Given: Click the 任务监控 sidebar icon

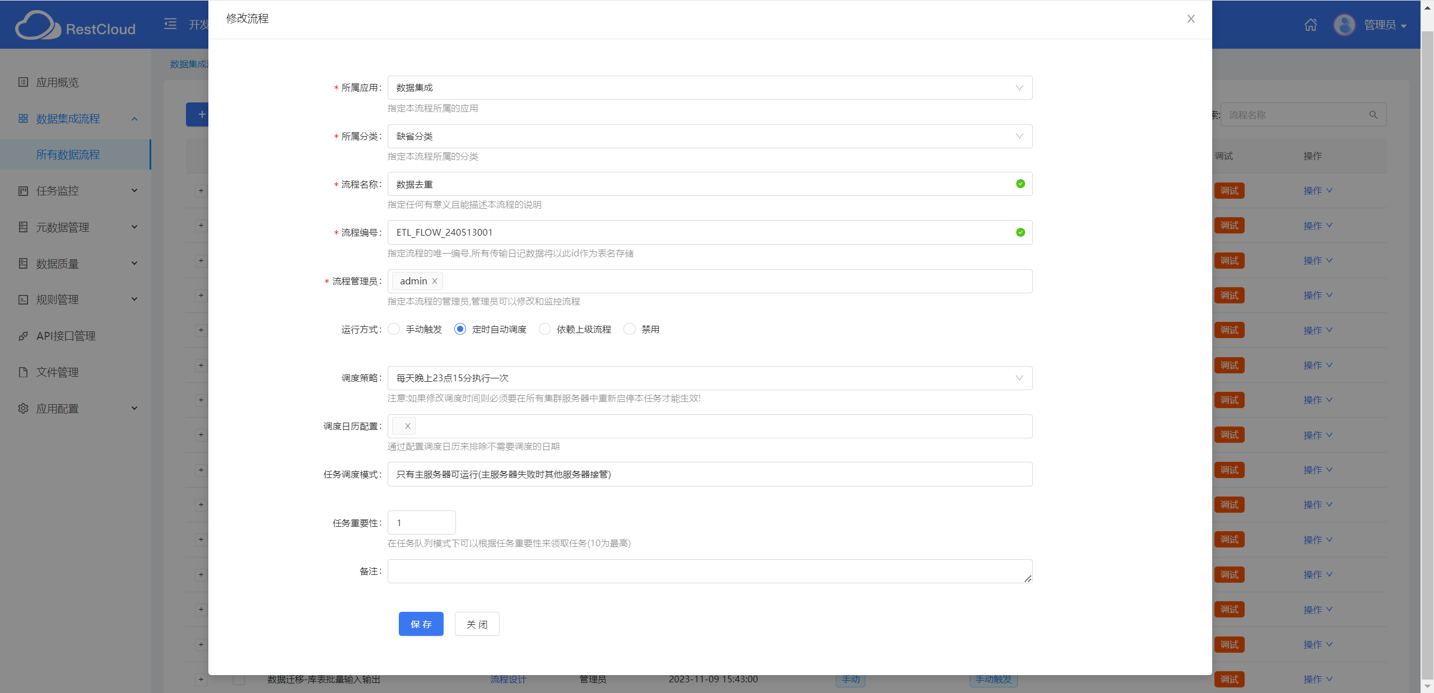Looking at the screenshot, I should (x=22, y=191).
